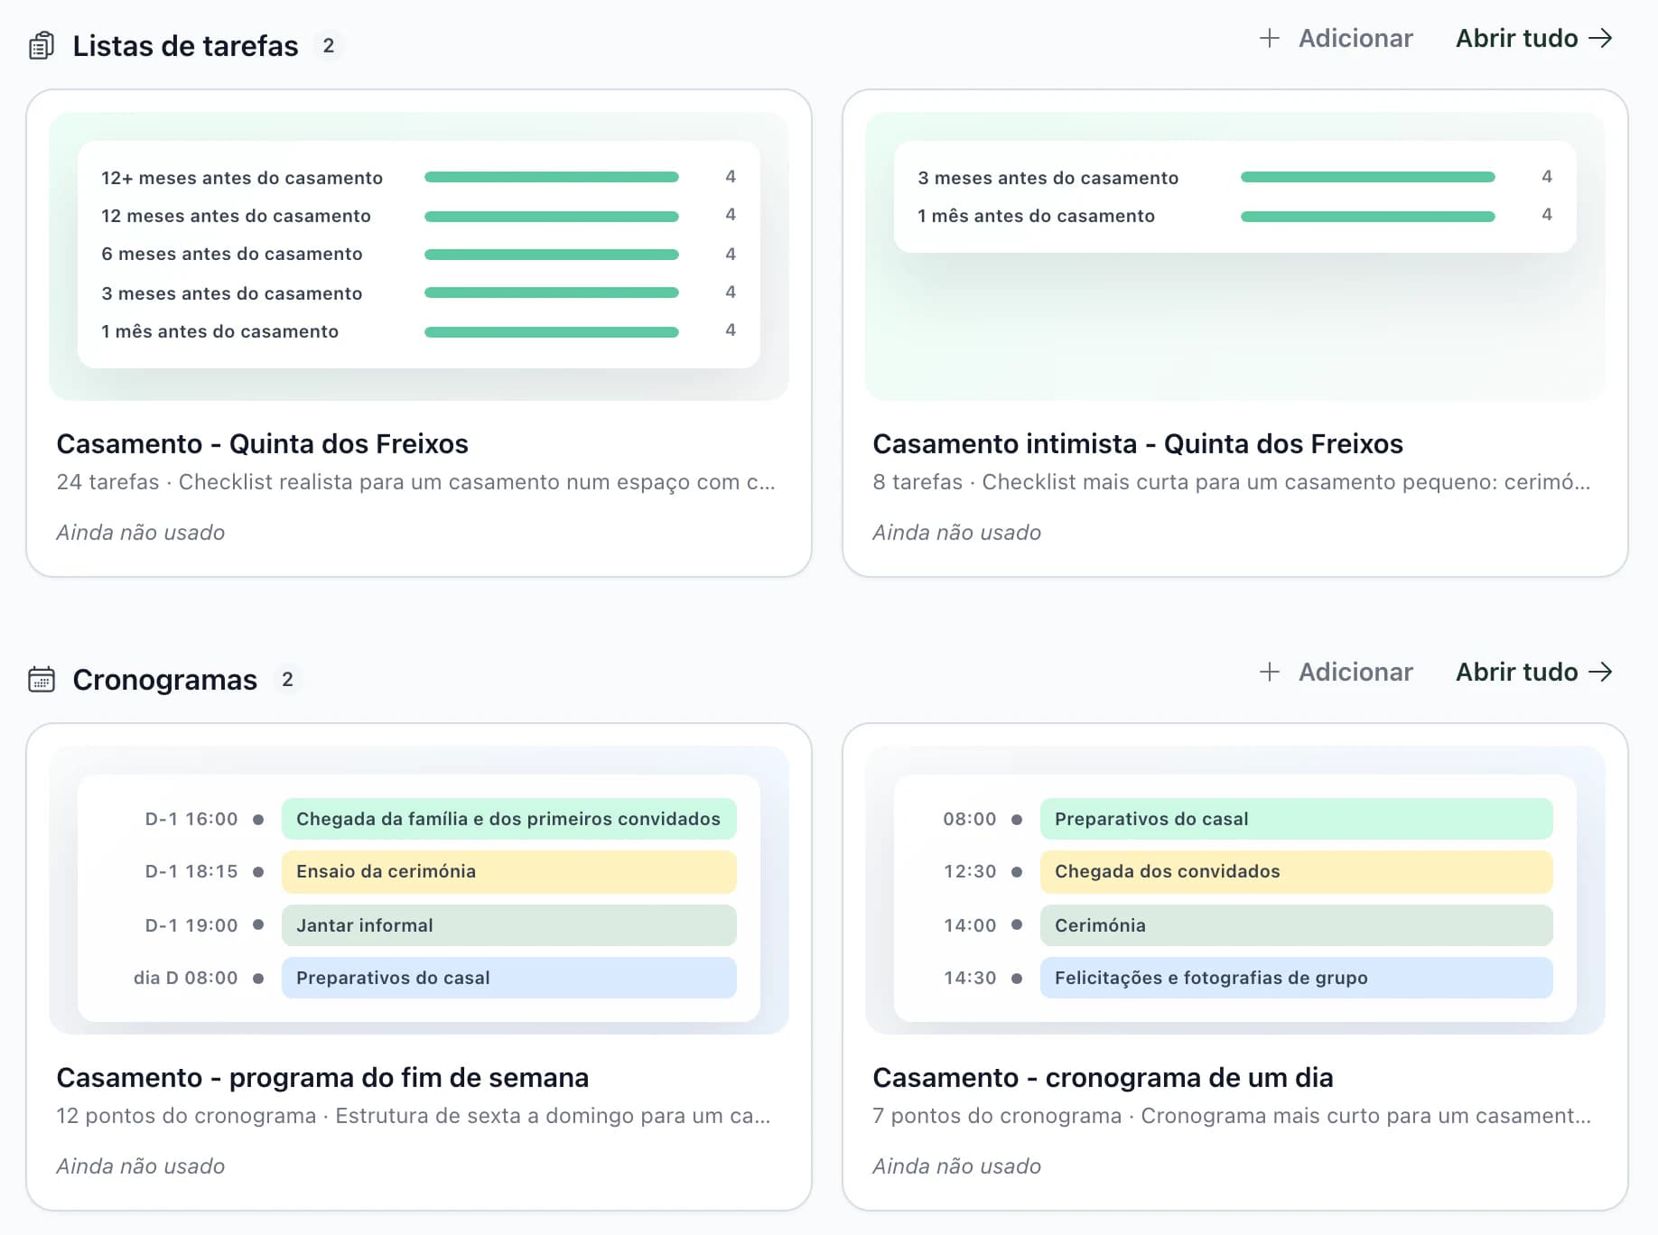1658x1235 pixels.
Task: Click the 14:00 time label
Action: click(970, 925)
